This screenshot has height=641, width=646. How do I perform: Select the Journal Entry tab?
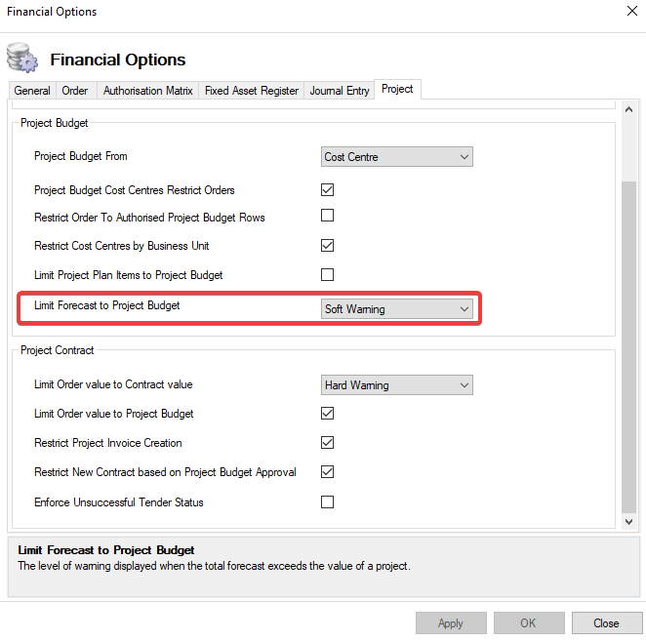[x=340, y=91]
